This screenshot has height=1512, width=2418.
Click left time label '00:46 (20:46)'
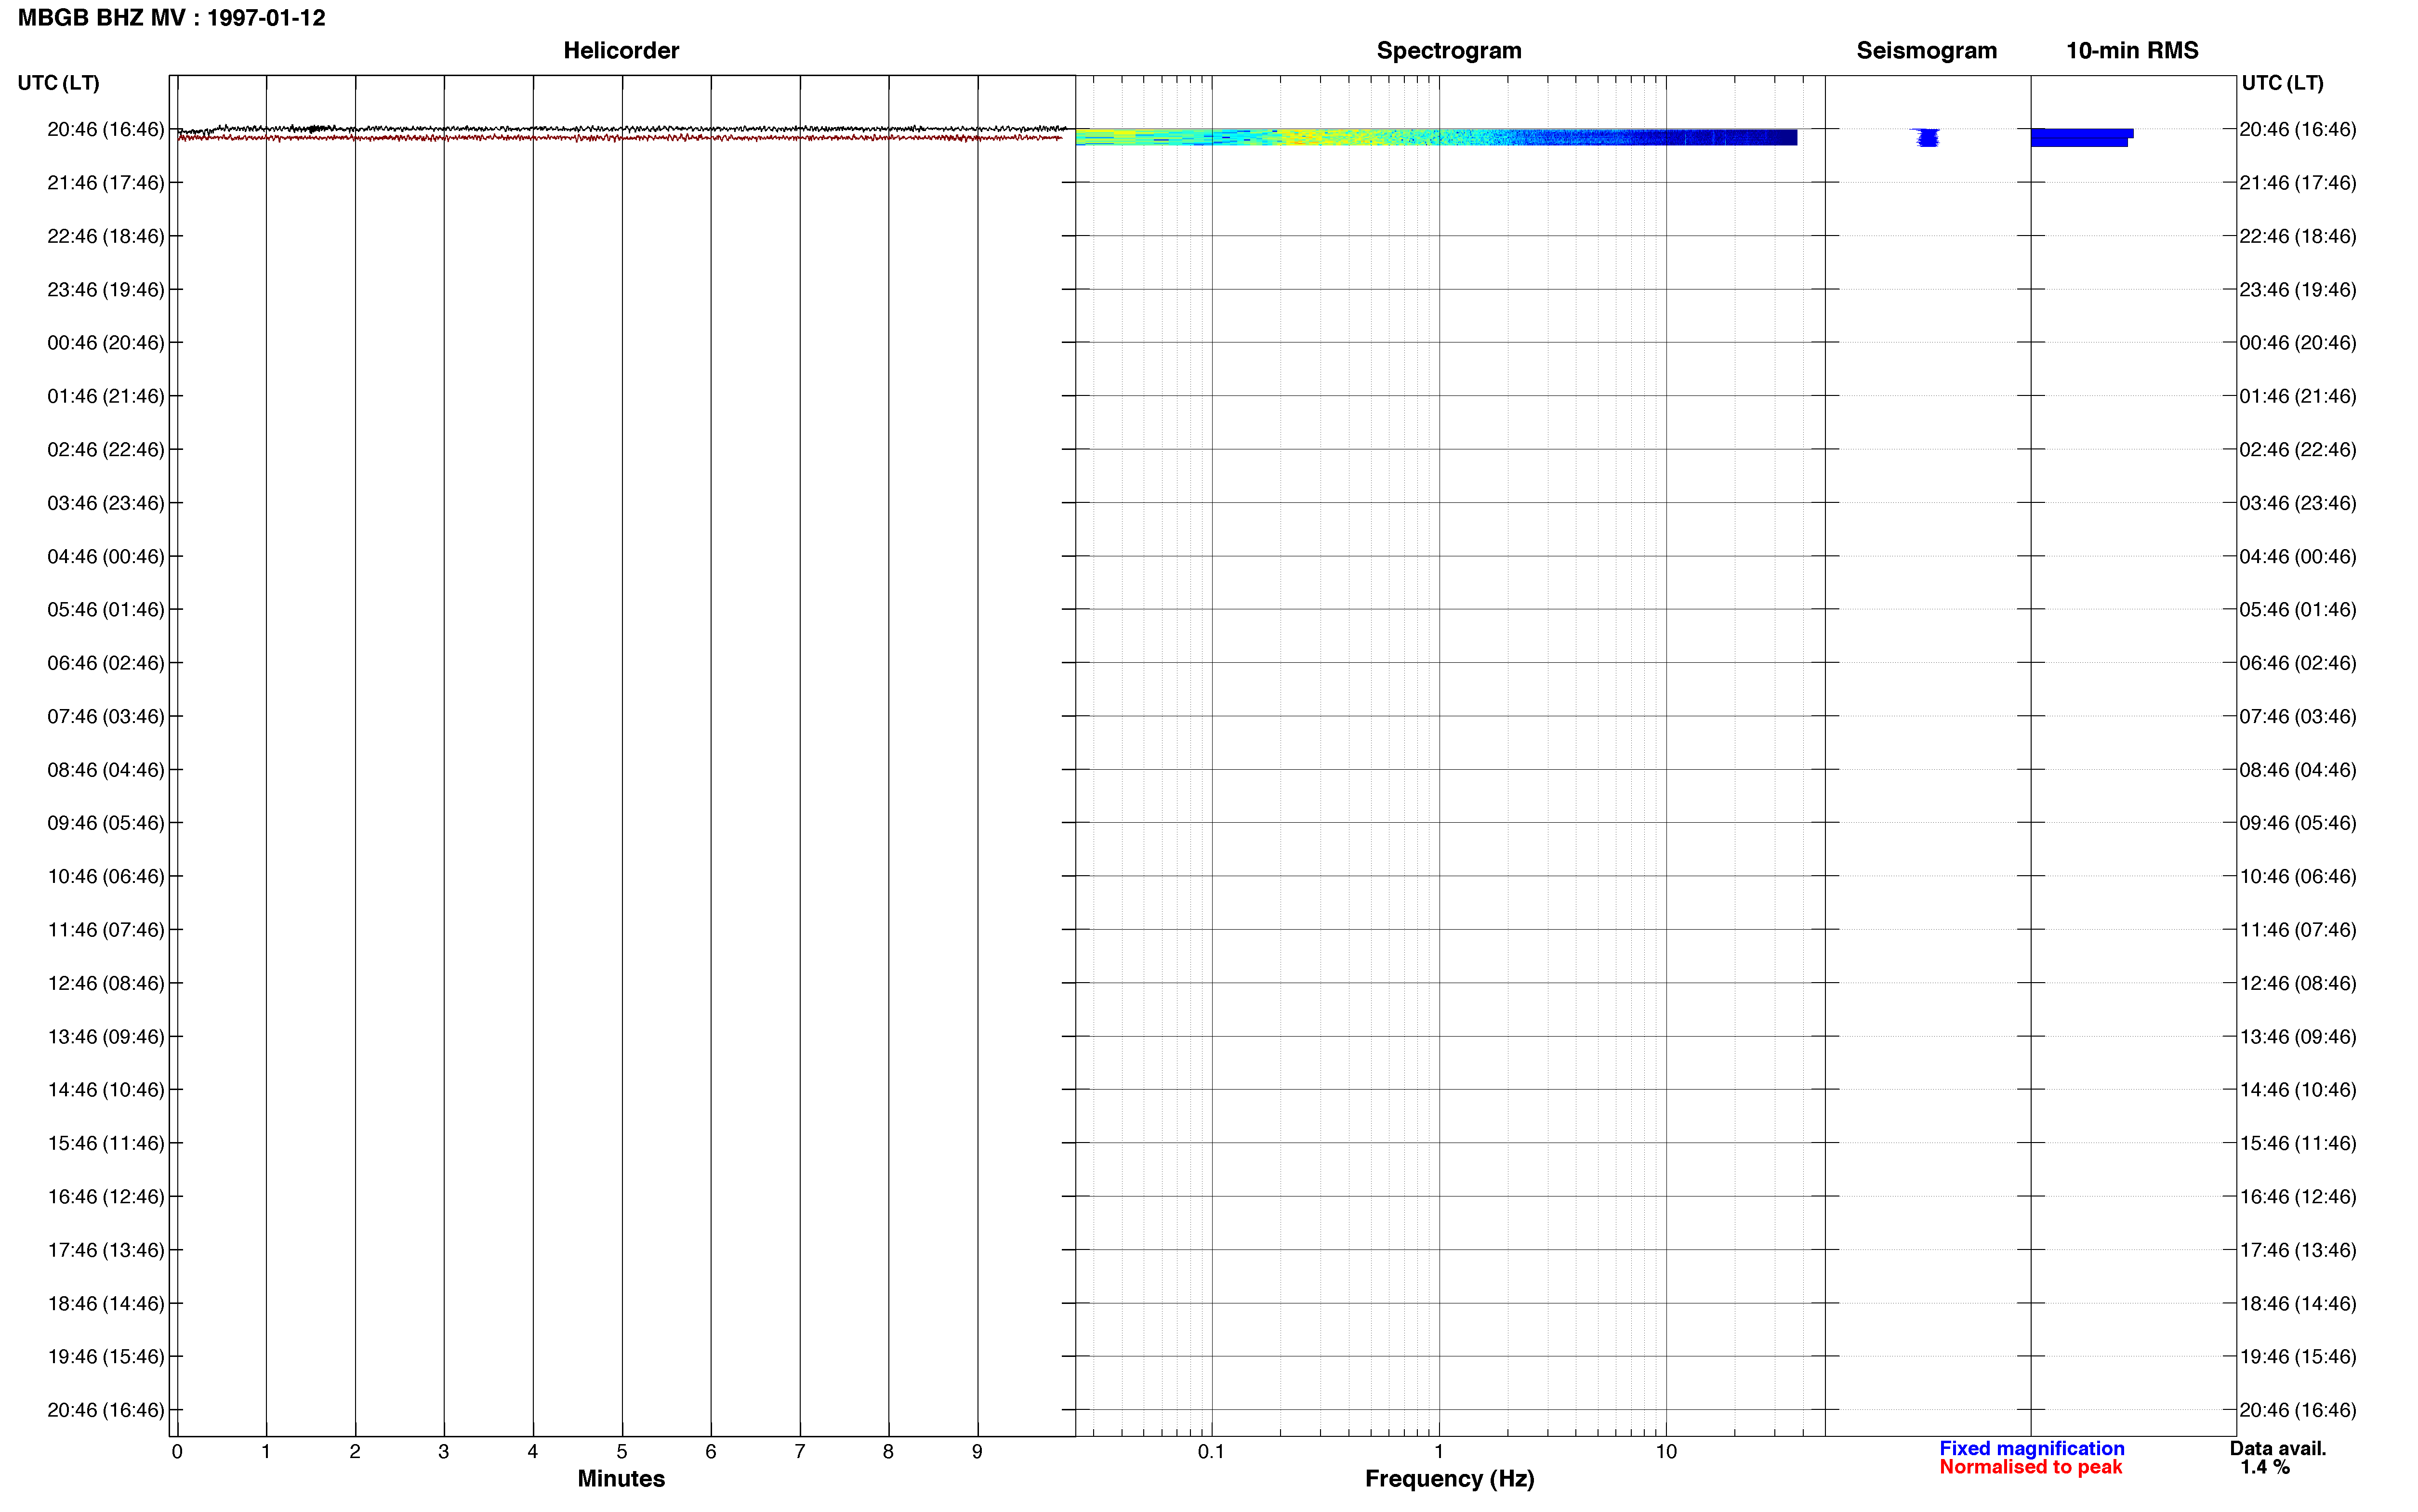pos(106,343)
